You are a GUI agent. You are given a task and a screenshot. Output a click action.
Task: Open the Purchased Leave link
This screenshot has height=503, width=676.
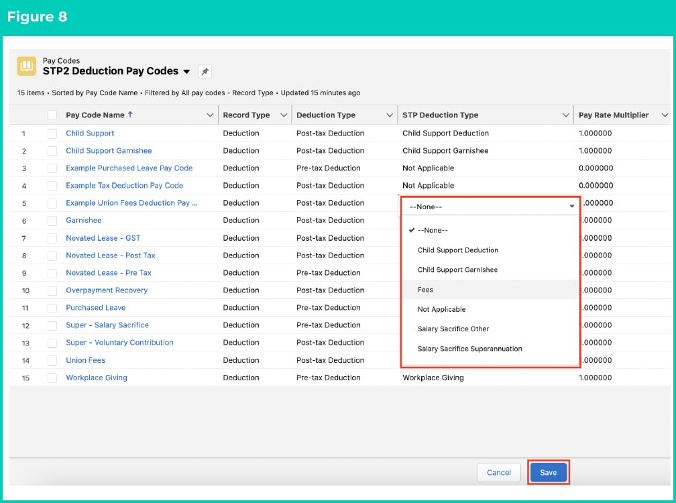[96, 308]
